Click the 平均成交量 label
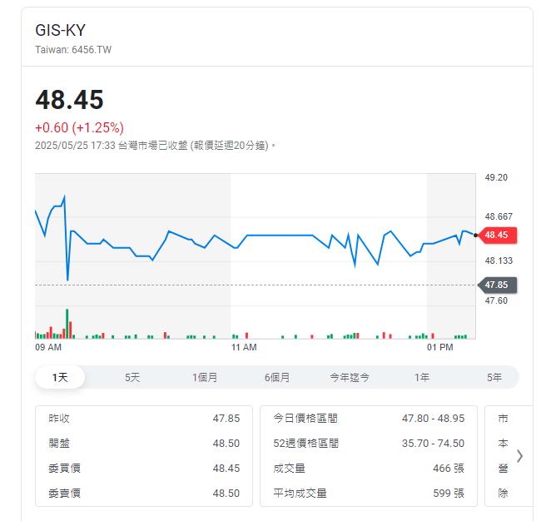This screenshot has height=521, width=546. [x=300, y=494]
